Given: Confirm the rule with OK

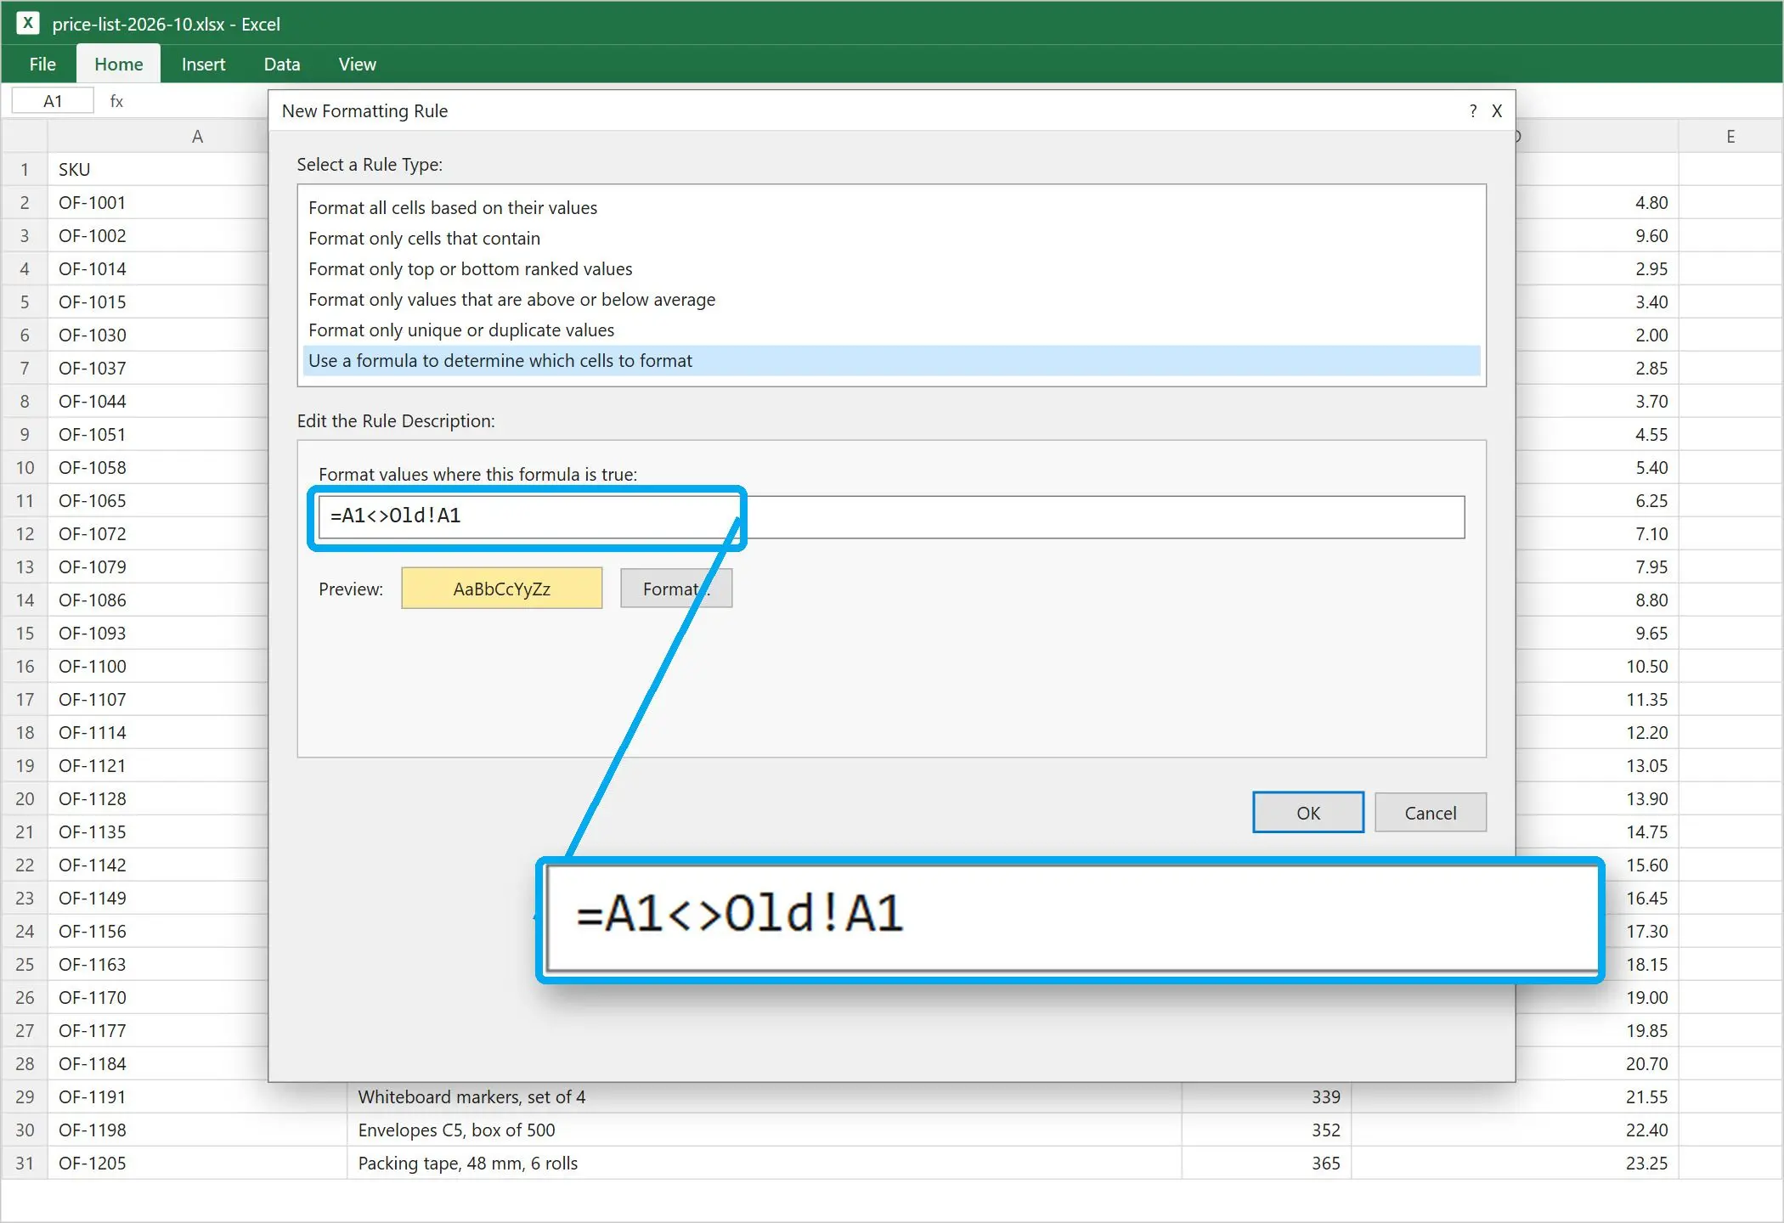Looking at the screenshot, I should coord(1308,813).
